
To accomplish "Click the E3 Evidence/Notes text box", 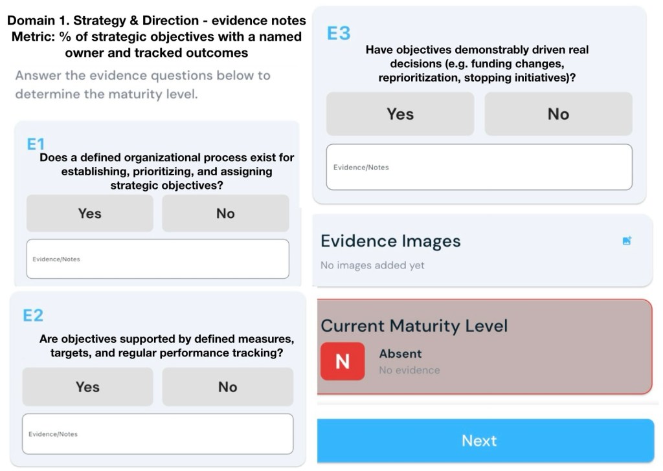I will pyautogui.click(x=479, y=167).
